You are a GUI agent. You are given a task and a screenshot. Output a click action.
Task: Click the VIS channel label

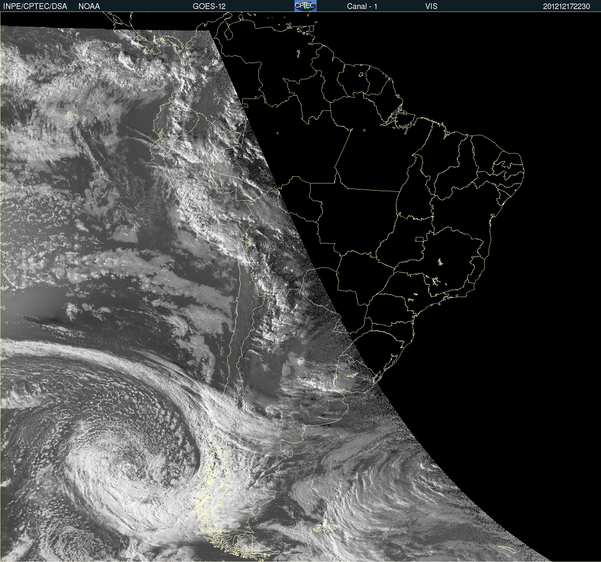click(x=431, y=6)
